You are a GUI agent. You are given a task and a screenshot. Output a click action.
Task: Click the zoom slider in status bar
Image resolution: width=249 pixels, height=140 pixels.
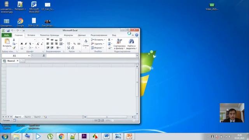click(123, 120)
